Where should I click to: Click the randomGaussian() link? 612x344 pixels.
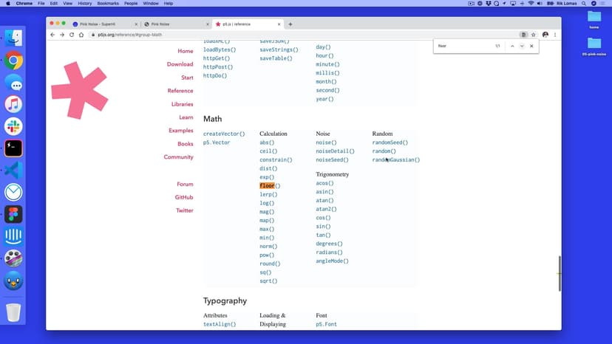point(395,160)
